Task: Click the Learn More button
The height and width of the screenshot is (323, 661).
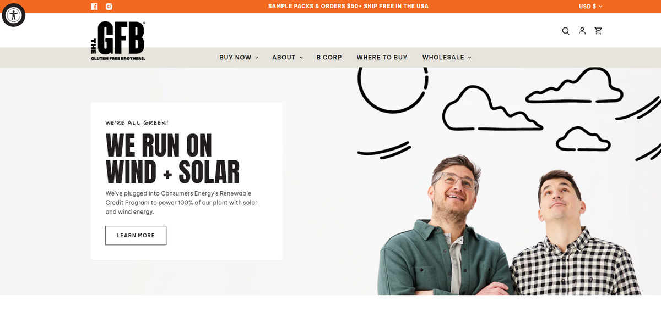Action: coord(136,235)
